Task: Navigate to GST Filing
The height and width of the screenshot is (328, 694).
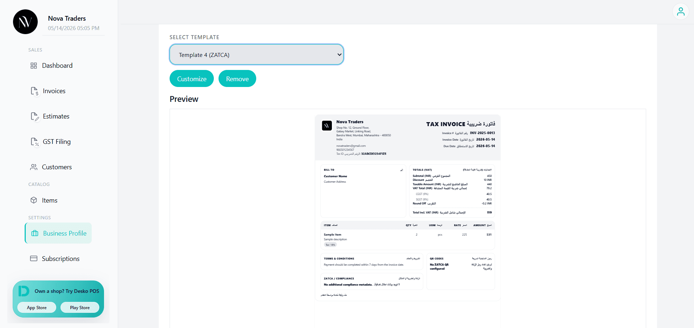Action: click(x=57, y=142)
